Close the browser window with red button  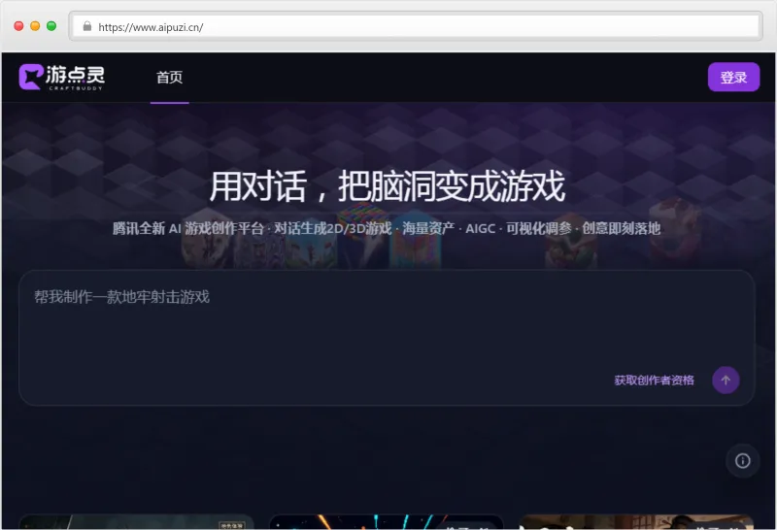click(18, 26)
